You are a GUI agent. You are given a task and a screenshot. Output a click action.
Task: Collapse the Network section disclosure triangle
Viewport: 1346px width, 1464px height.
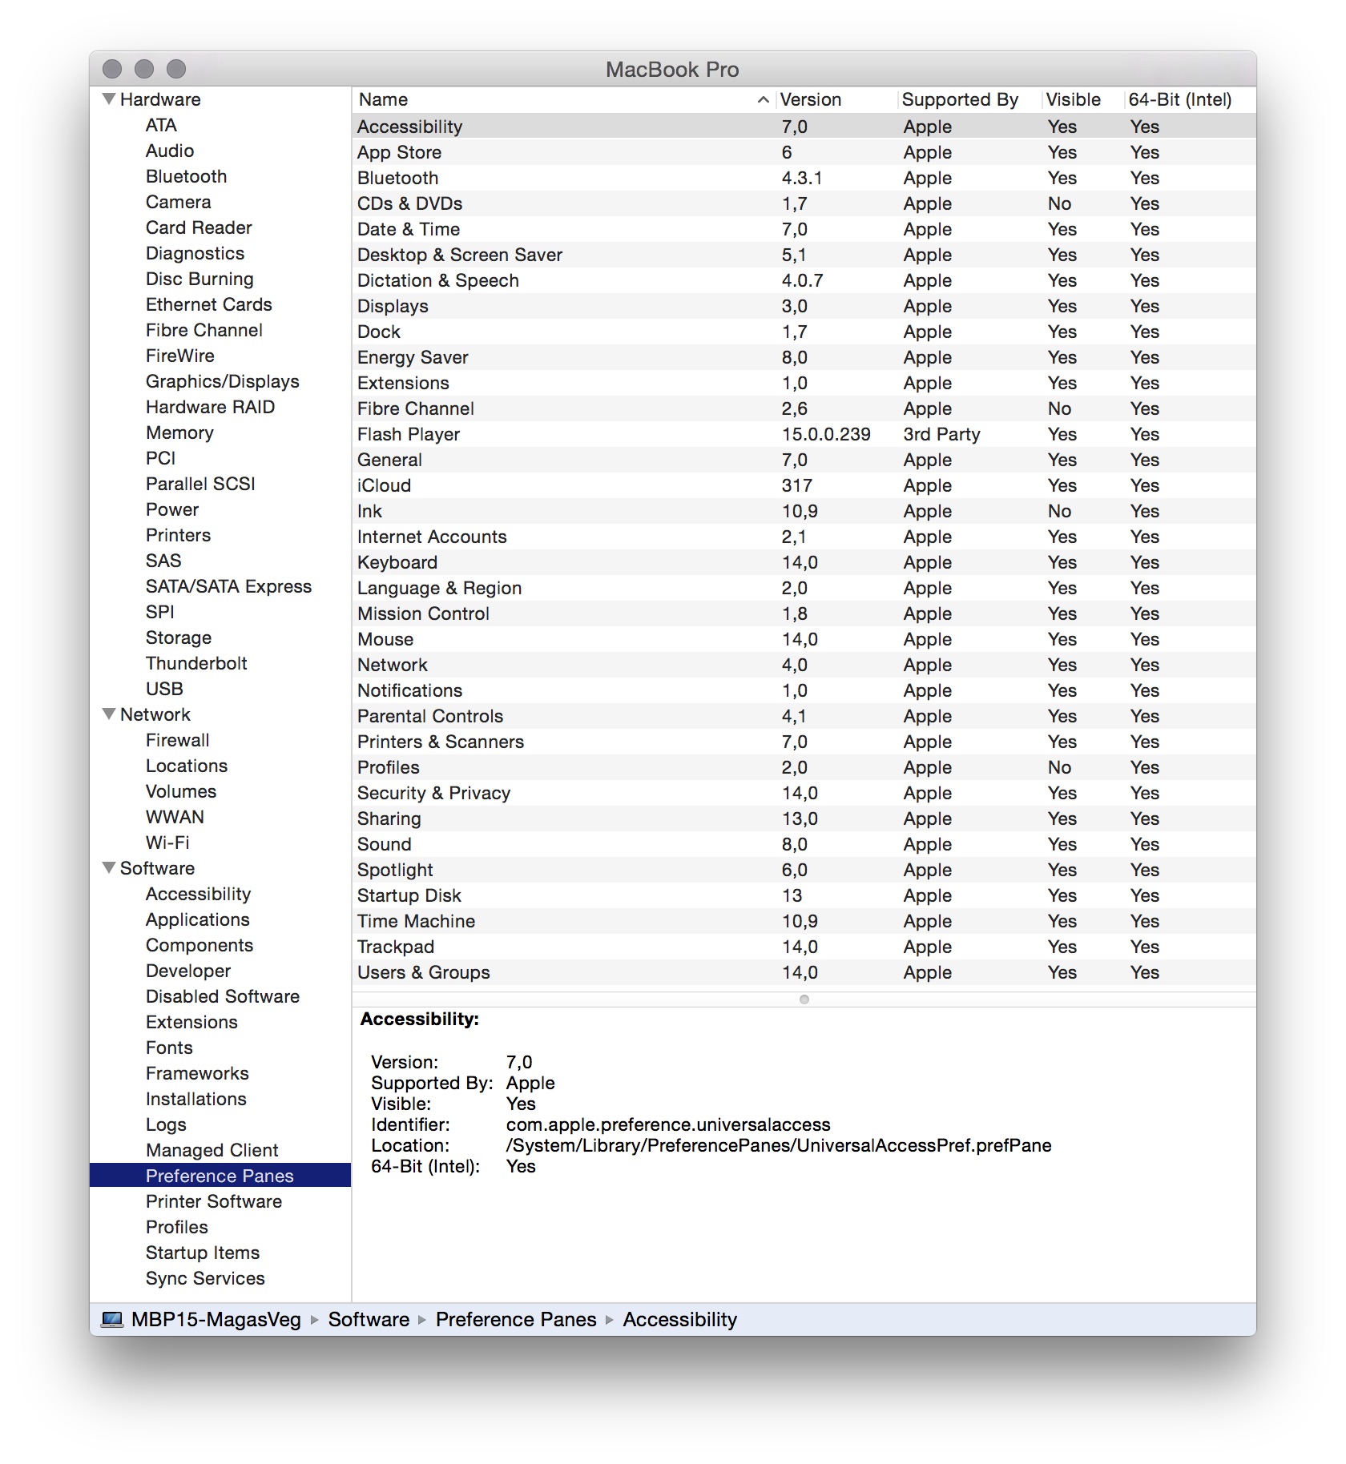click(109, 714)
